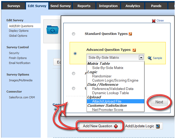176x139 pixels.
Task: Click the Add/Update Logic icon
Action: (x=158, y=126)
